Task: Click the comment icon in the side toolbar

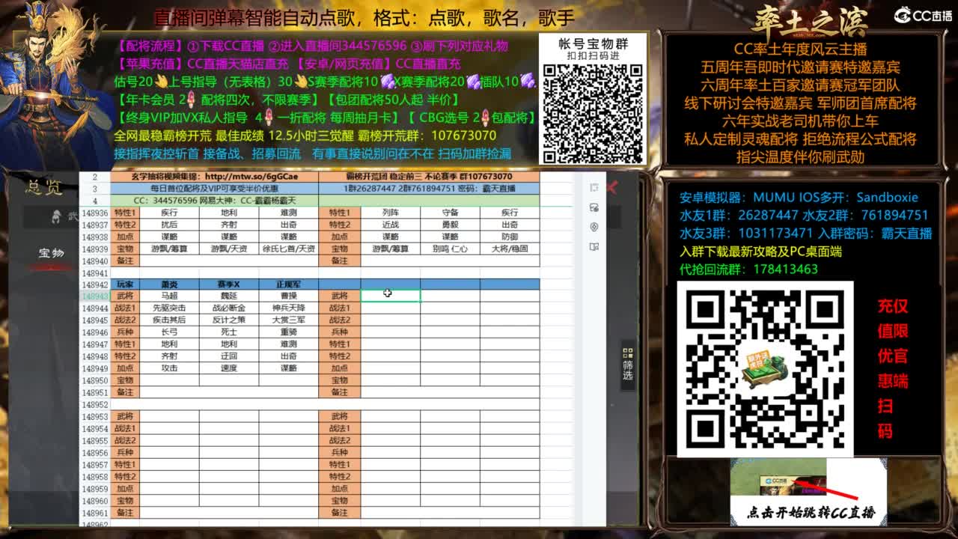Action: click(x=594, y=207)
